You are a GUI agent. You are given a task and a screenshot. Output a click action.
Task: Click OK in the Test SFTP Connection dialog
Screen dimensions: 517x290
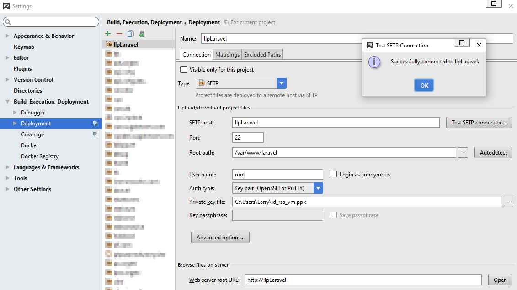(424, 85)
